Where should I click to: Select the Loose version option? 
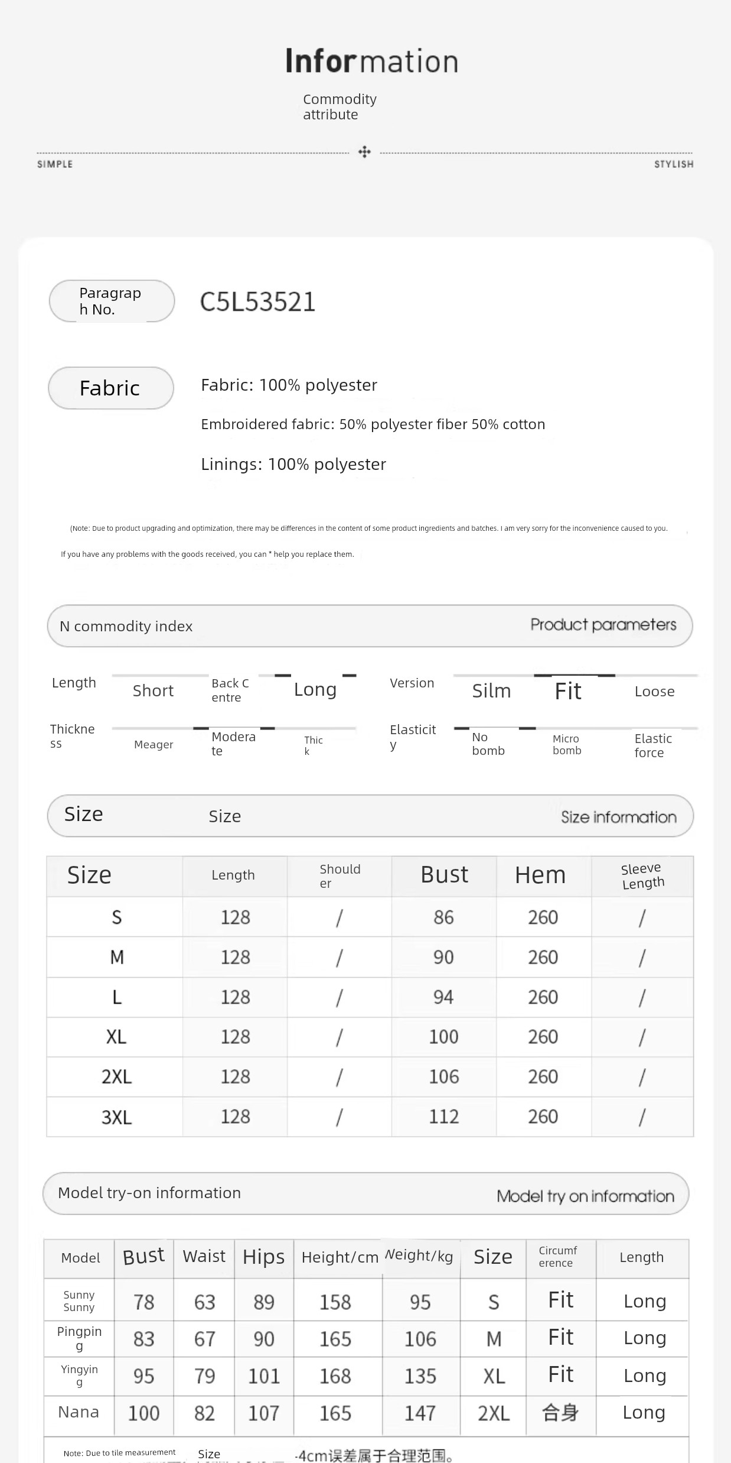point(654,691)
